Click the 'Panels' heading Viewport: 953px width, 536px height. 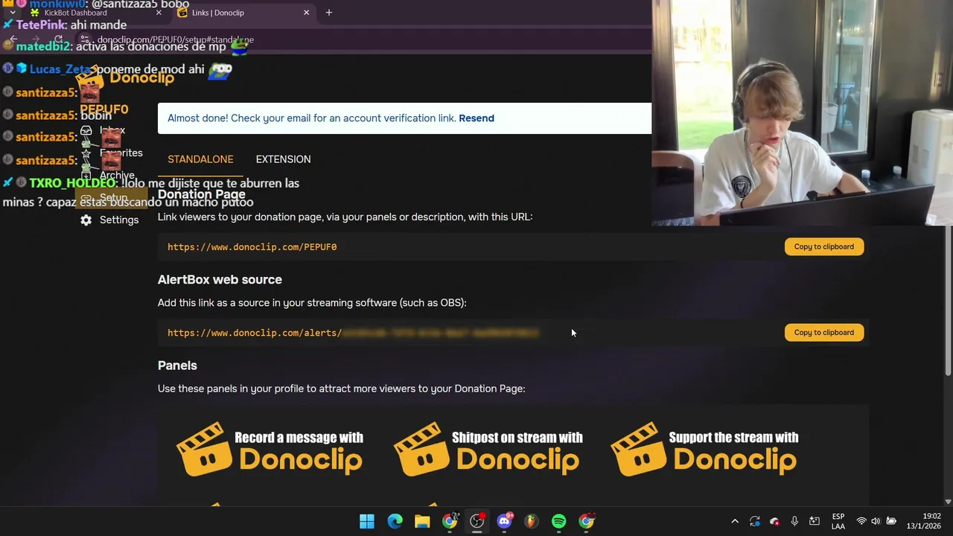(177, 366)
